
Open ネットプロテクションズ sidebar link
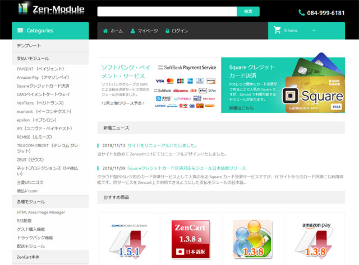tap(47, 171)
